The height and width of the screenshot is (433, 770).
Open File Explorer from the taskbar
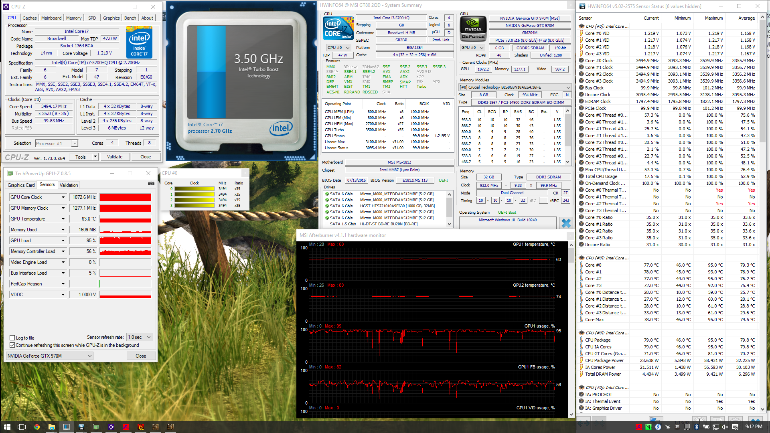(51, 427)
